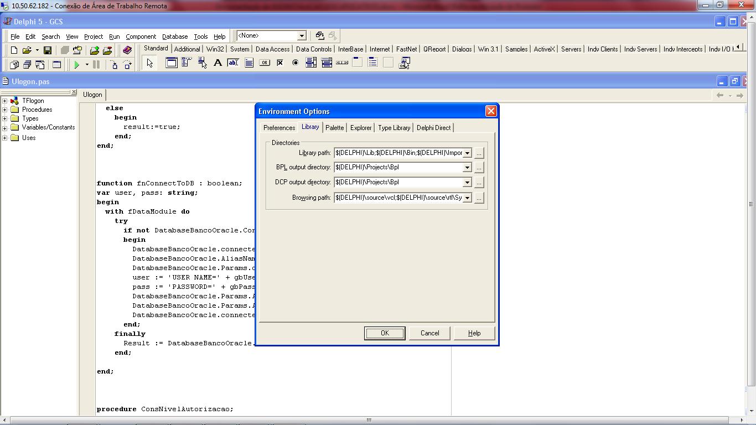
Task: Click the Pause program toolbar icon
Action: (x=96, y=65)
